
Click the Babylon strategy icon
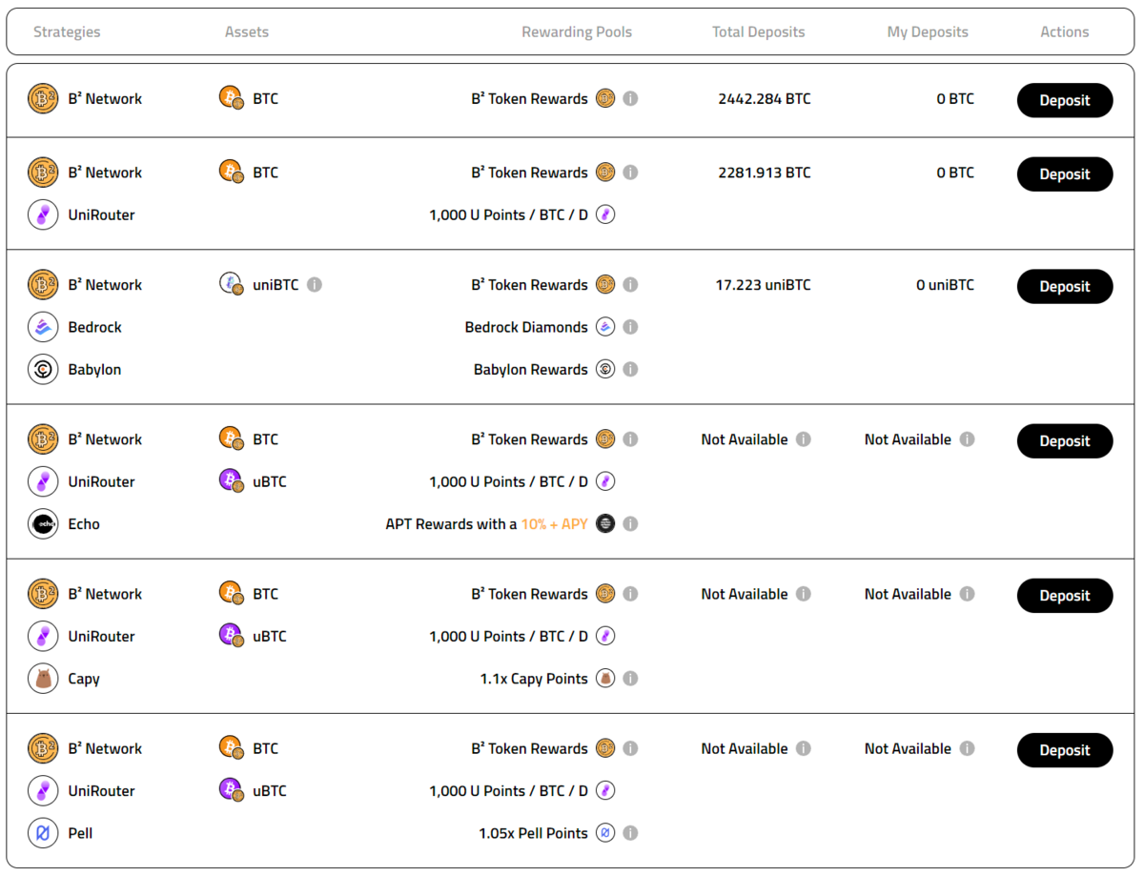(43, 369)
